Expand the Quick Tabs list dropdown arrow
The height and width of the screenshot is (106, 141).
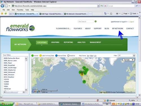pyautogui.click(x=13, y=14)
